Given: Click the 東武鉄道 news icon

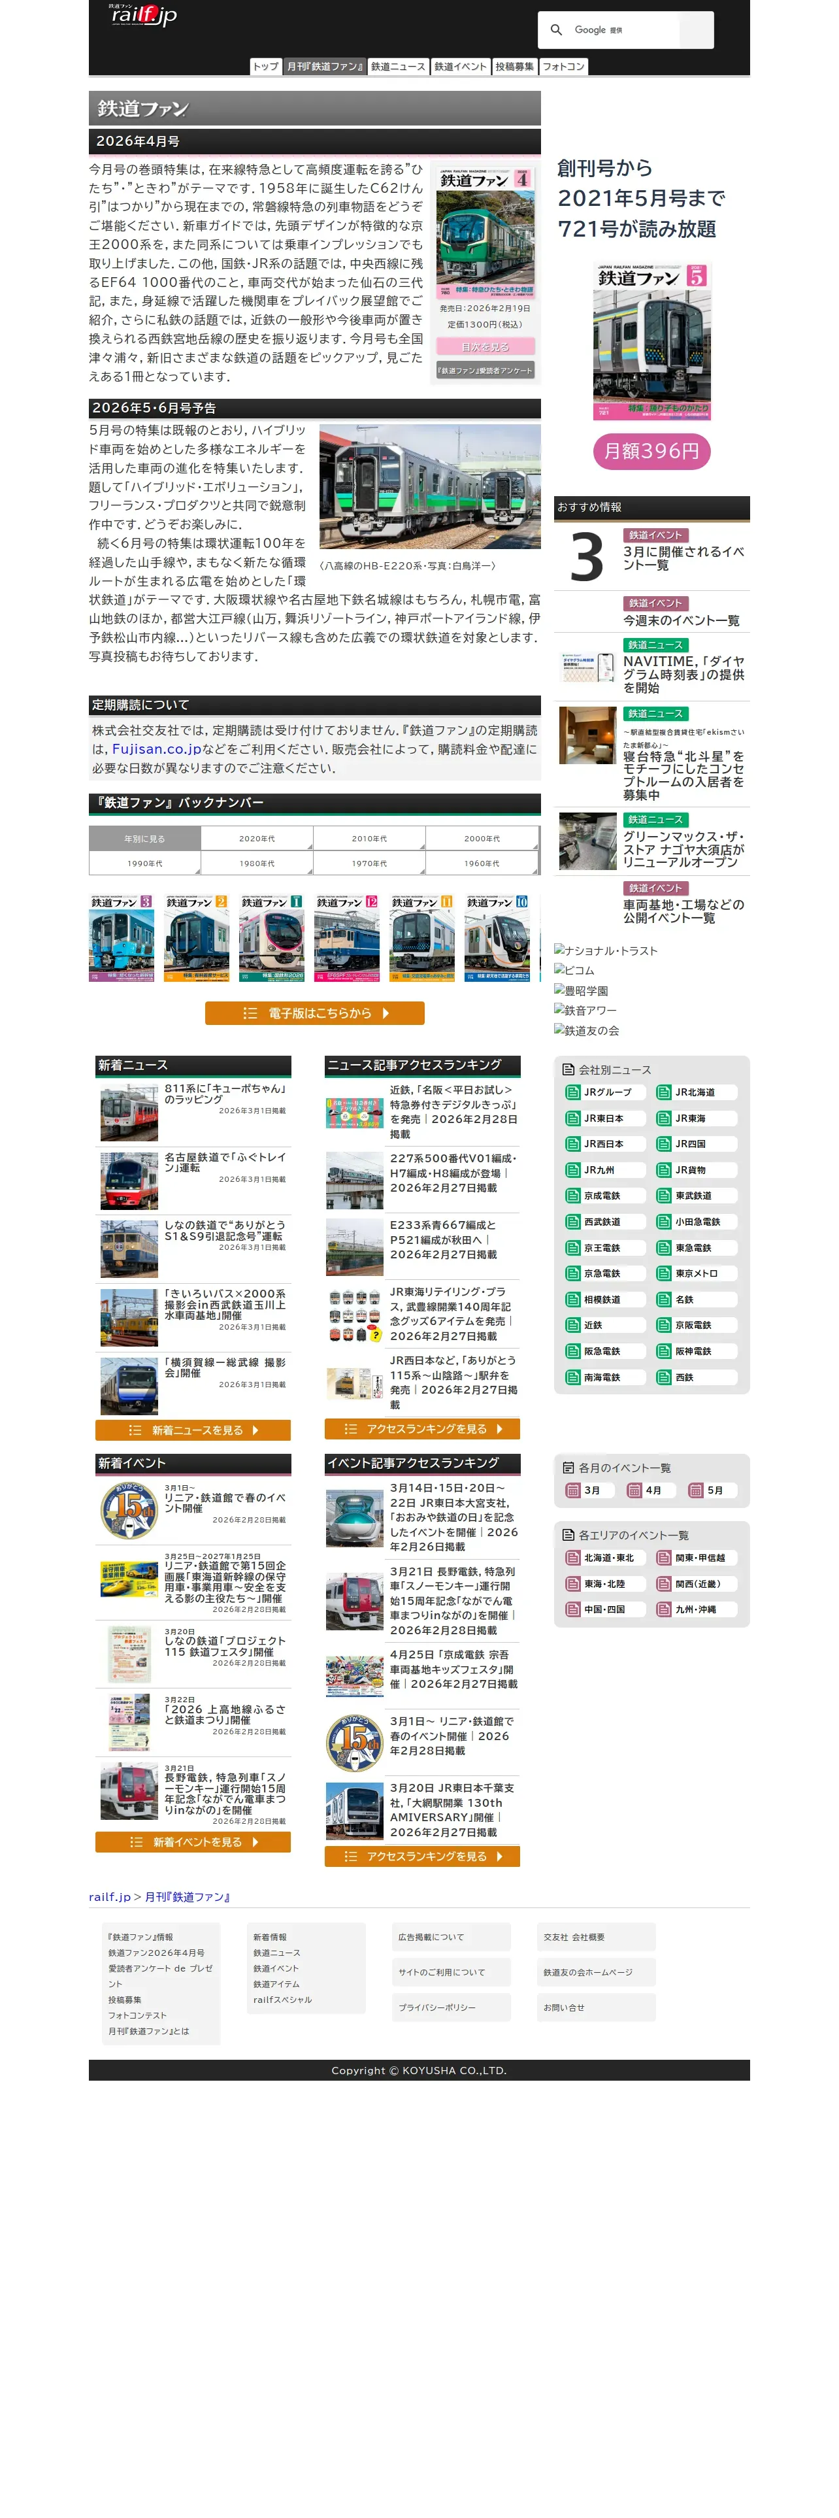Looking at the screenshot, I should coord(664,1196).
